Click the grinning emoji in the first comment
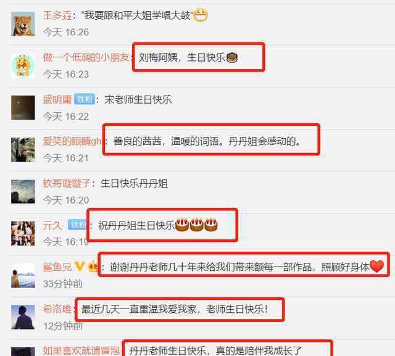This screenshot has width=395, height=356. pyautogui.click(x=201, y=15)
